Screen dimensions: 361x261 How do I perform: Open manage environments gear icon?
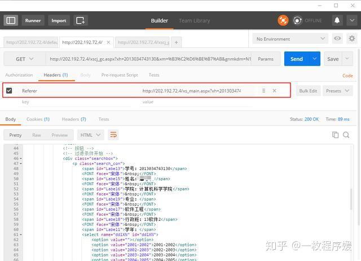coord(352,38)
